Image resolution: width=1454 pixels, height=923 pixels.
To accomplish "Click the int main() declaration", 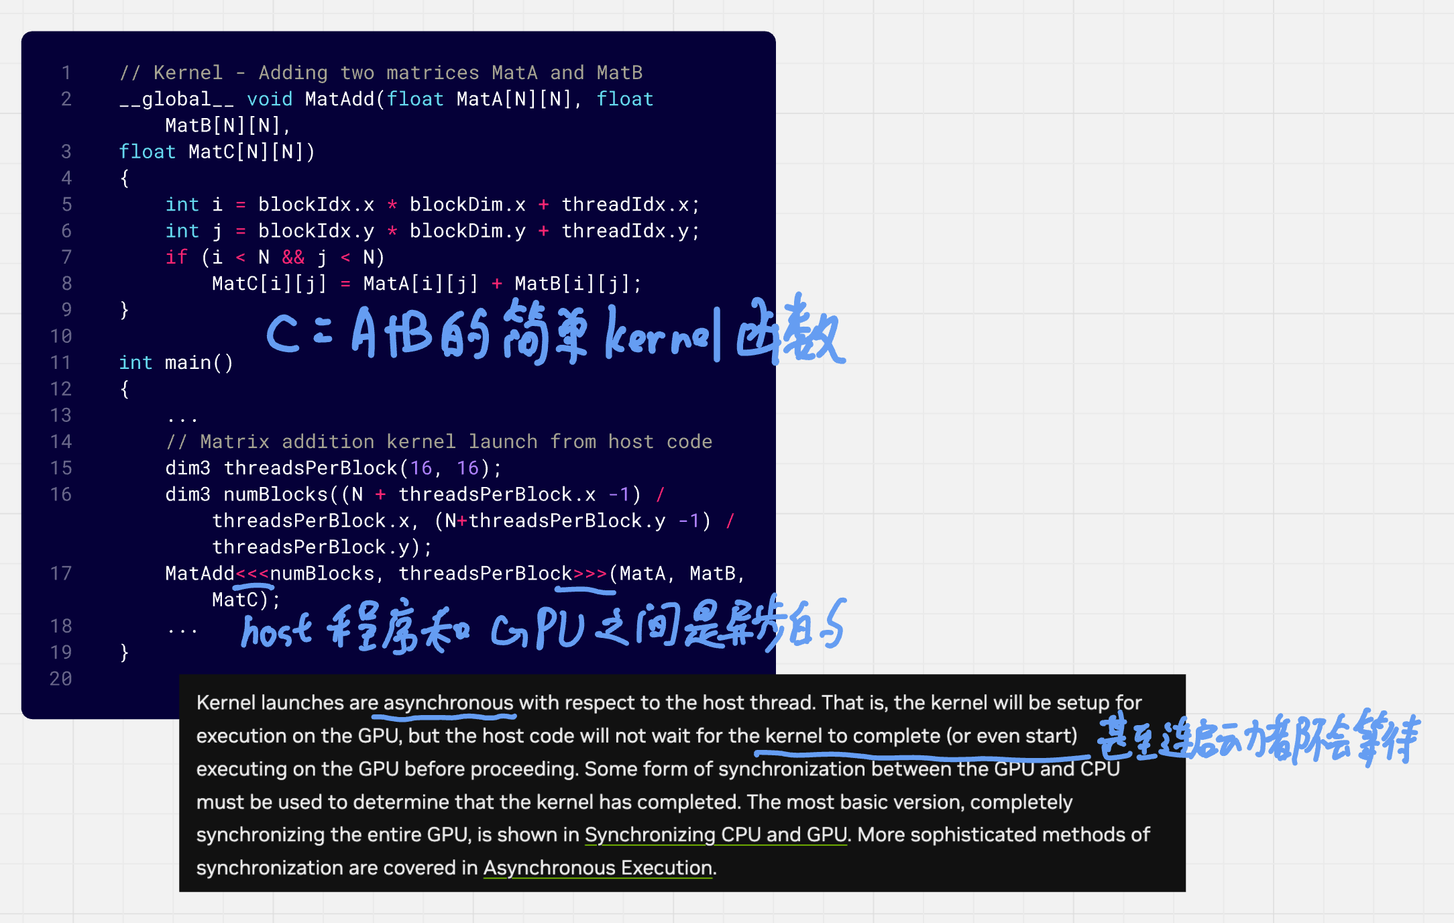I will point(176,363).
